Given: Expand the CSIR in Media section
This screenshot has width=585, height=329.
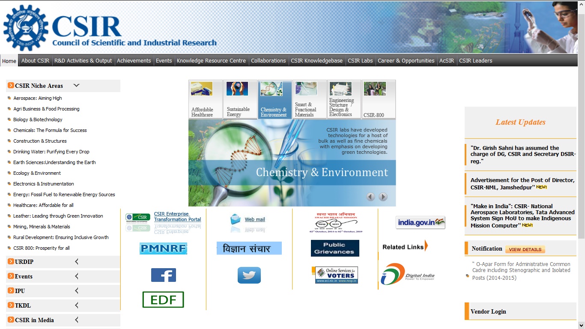Looking at the screenshot, I should pyautogui.click(x=77, y=320).
